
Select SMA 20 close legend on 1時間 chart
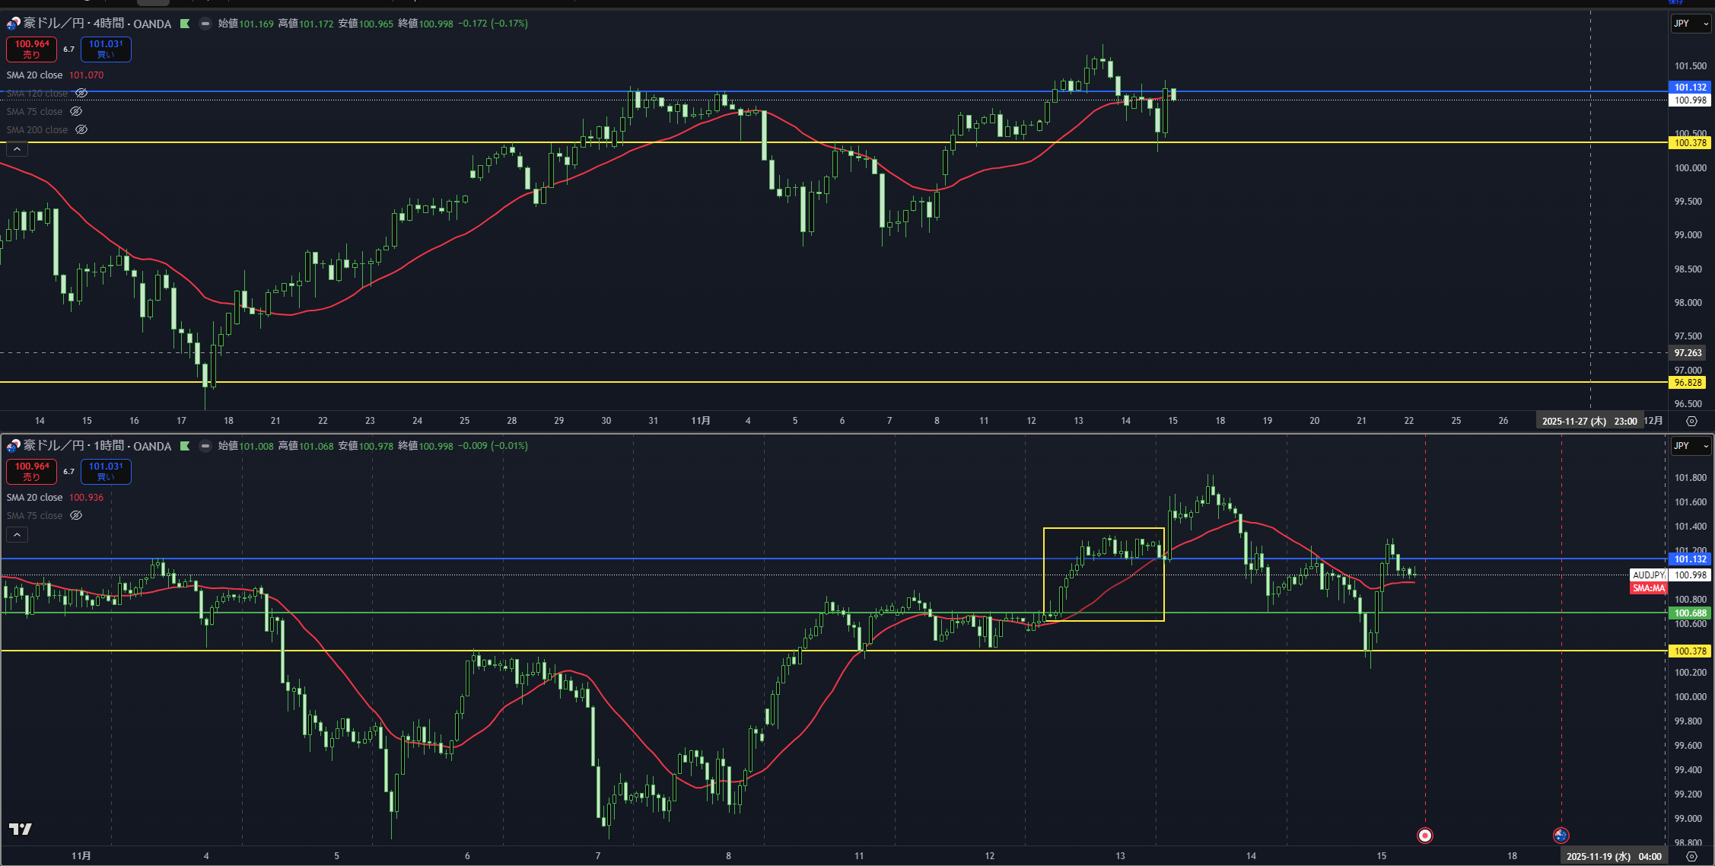tap(35, 497)
